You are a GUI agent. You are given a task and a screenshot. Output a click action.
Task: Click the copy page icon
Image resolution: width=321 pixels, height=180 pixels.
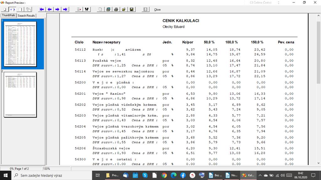[x=100, y=9]
